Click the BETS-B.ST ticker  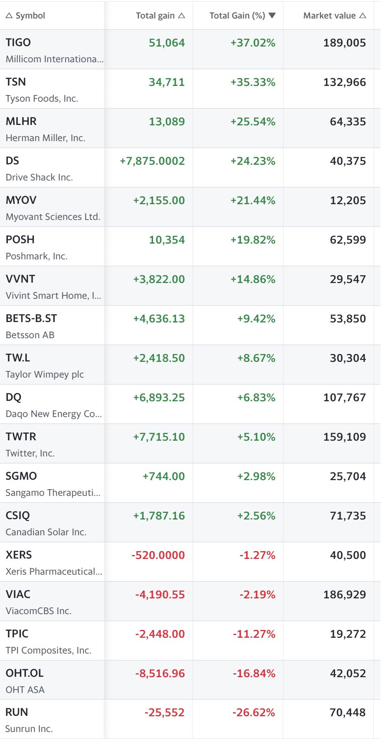(x=31, y=318)
